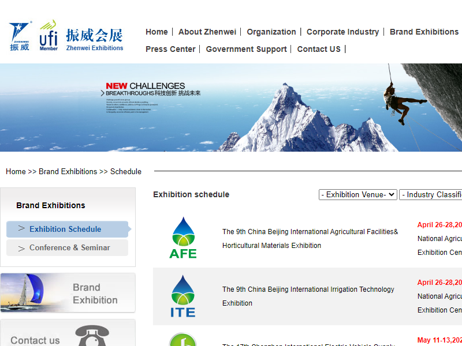
Task: Open the Agricultural Facilities & Horticultural Materials Exhibition link
Action: 310,239
